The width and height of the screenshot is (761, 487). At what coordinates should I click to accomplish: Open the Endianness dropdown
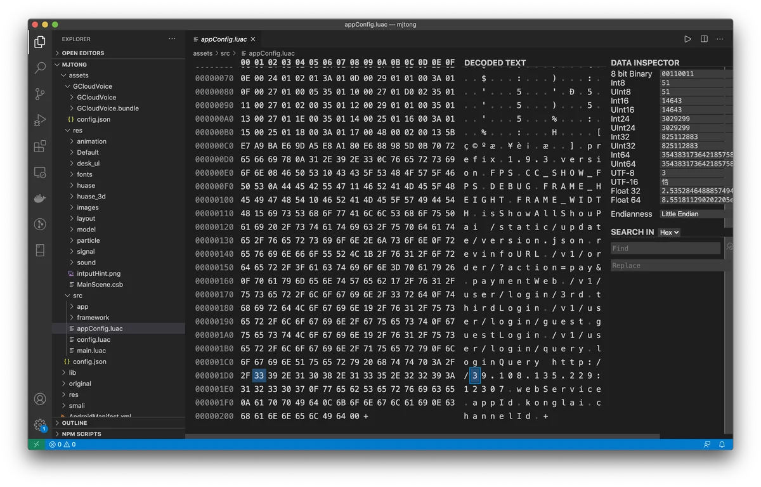click(696, 214)
